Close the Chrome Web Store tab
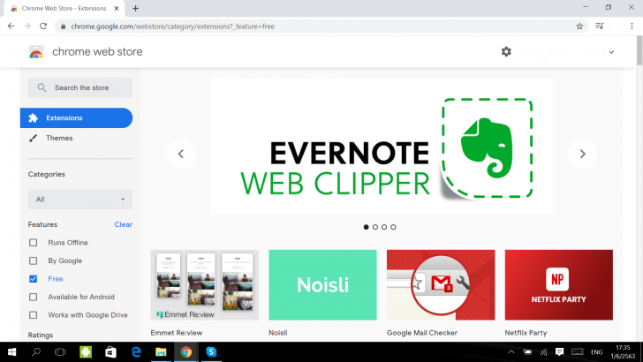The height and width of the screenshot is (362, 643). [117, 8]
